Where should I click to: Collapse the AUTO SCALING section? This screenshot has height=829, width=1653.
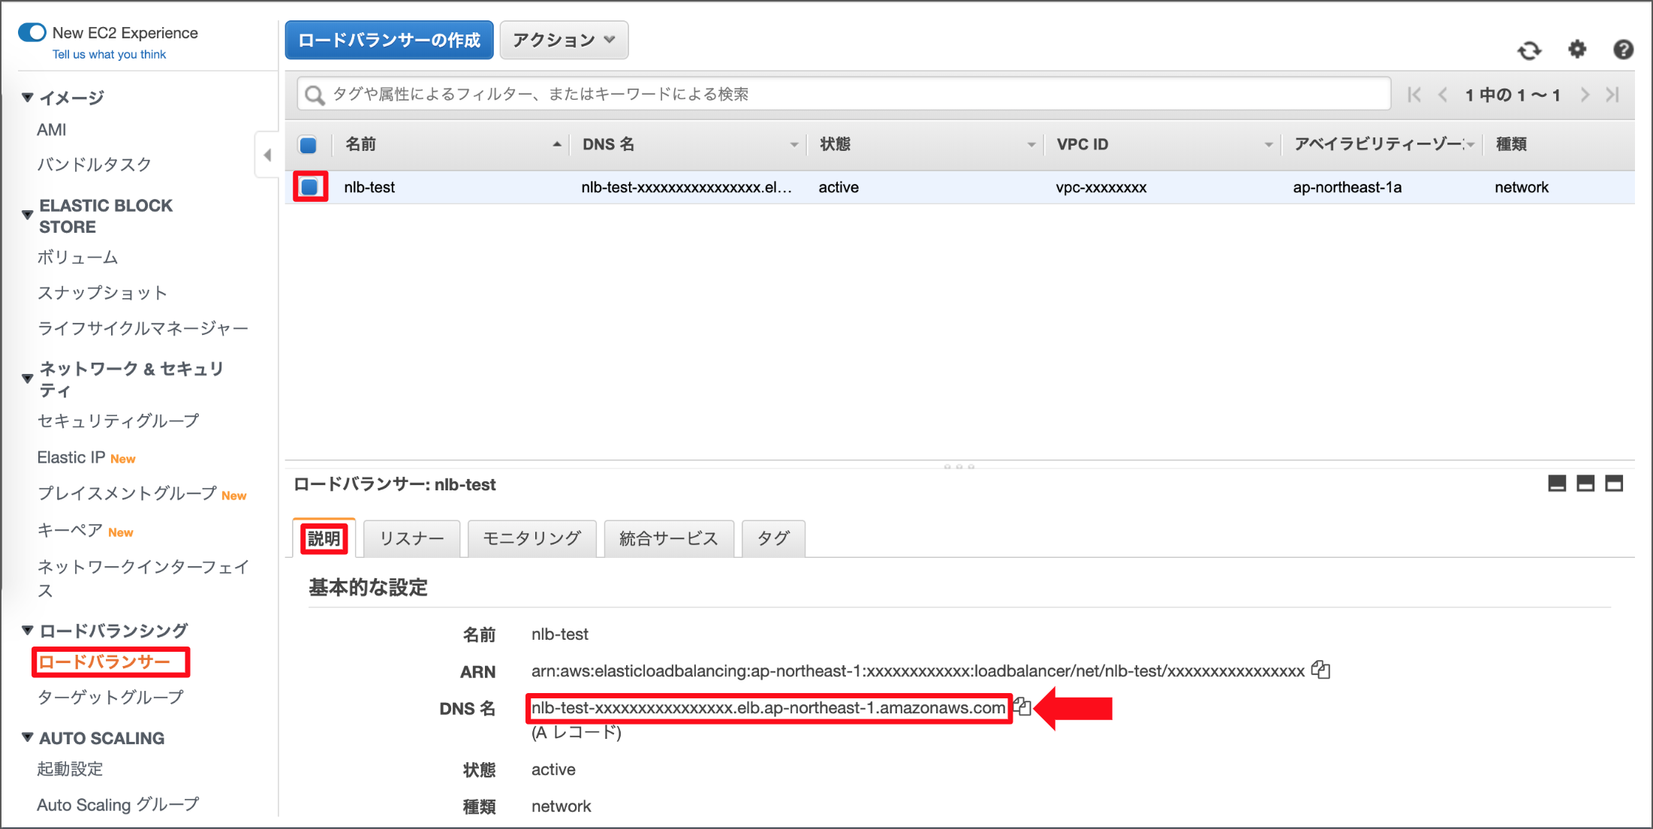pyautogui.click(x=28, y=737)
